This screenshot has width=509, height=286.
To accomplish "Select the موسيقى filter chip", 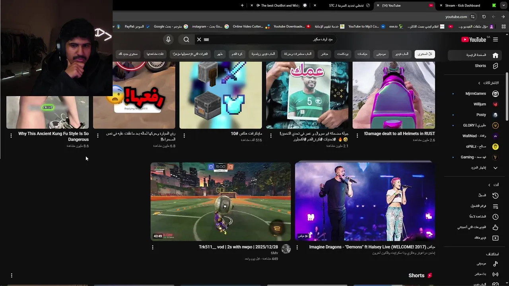I will coord(381,54).
